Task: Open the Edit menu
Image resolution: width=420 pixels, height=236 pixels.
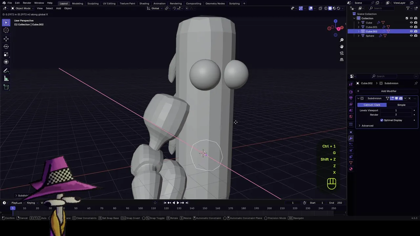Action: coord(17,3)
